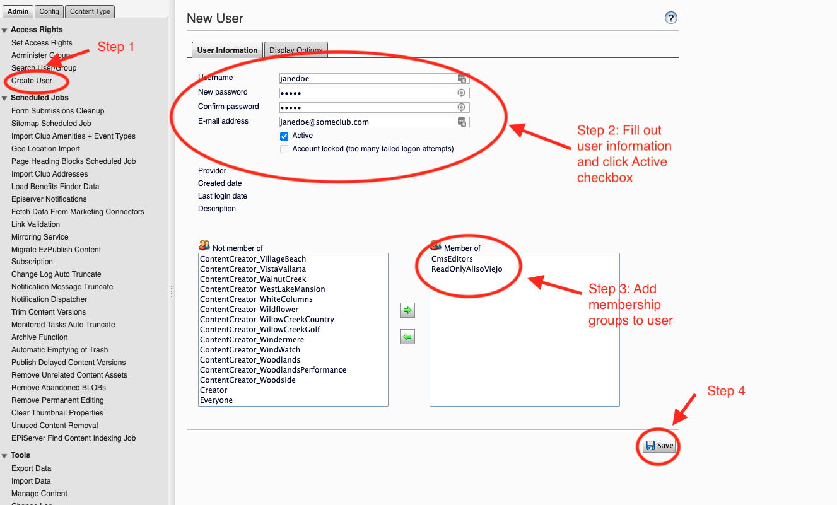Switch to the Config tab
837x505 pixels.
coord(49,11)
